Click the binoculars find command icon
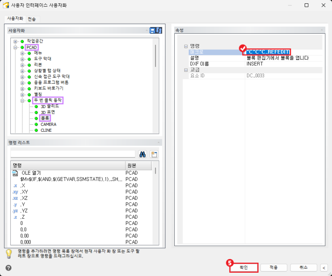Viewport: 332px width, 276px height. pyautogui.click(x=142, y=154)
